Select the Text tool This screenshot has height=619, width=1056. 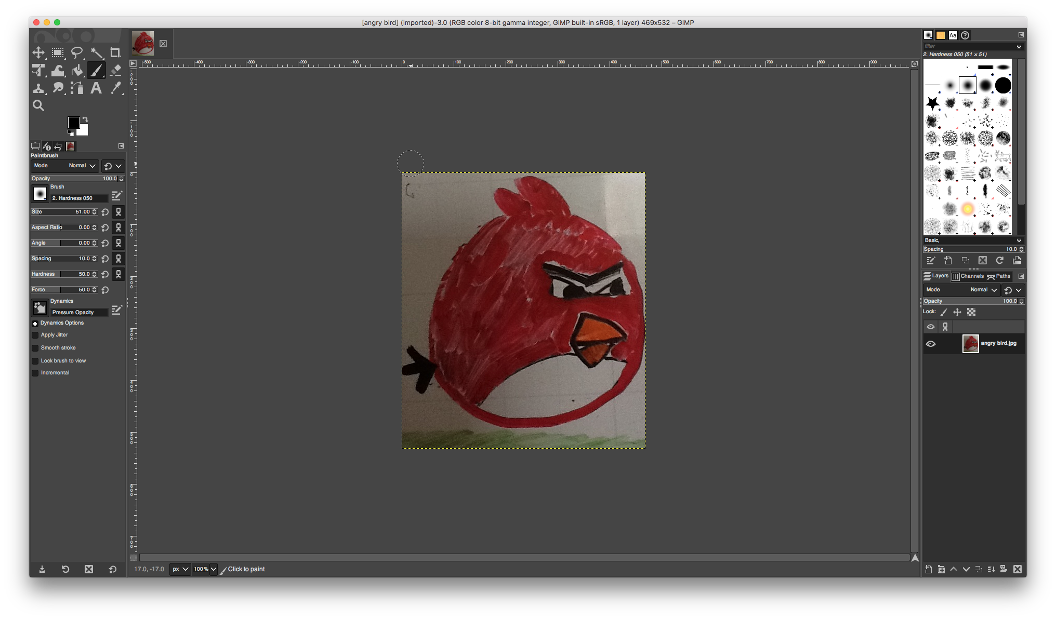pos(96,88)
